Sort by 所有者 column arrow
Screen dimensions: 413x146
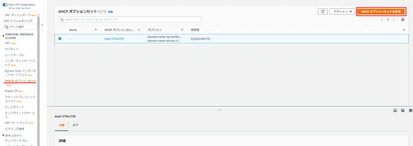(404, 30)
